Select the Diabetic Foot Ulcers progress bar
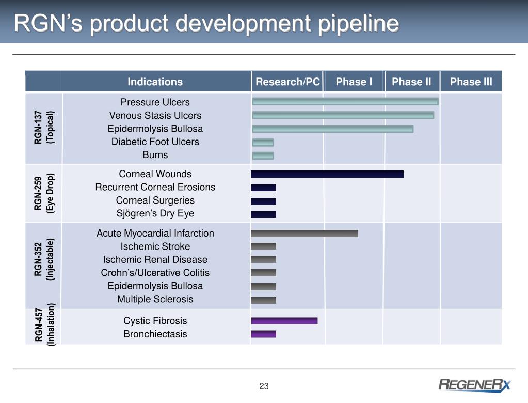Viewport: 528px width, 403px height. click(x=263, y=143)
